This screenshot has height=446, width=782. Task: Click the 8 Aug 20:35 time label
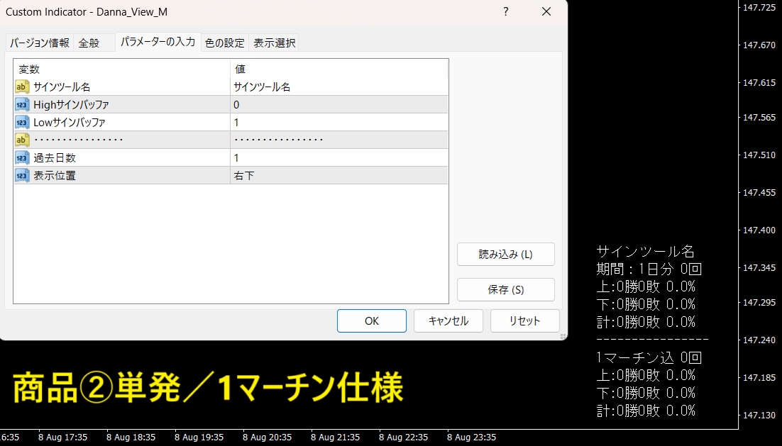click(268, 437)
